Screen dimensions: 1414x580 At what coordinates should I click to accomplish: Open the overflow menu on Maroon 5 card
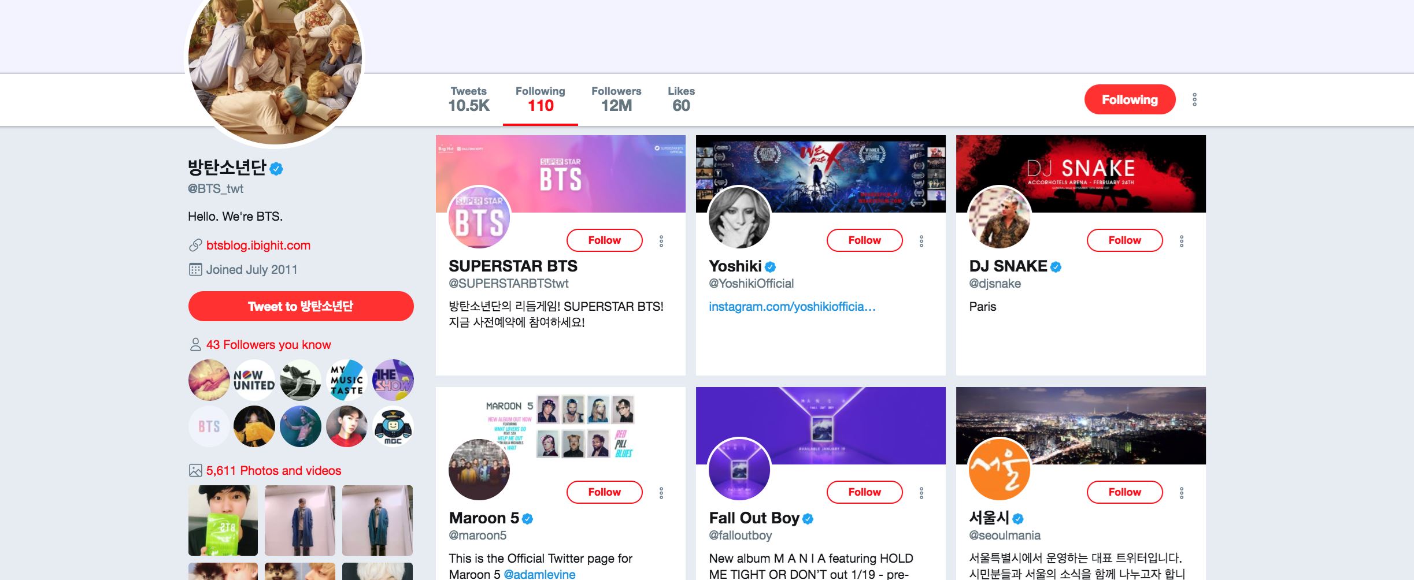coord(661,494)
